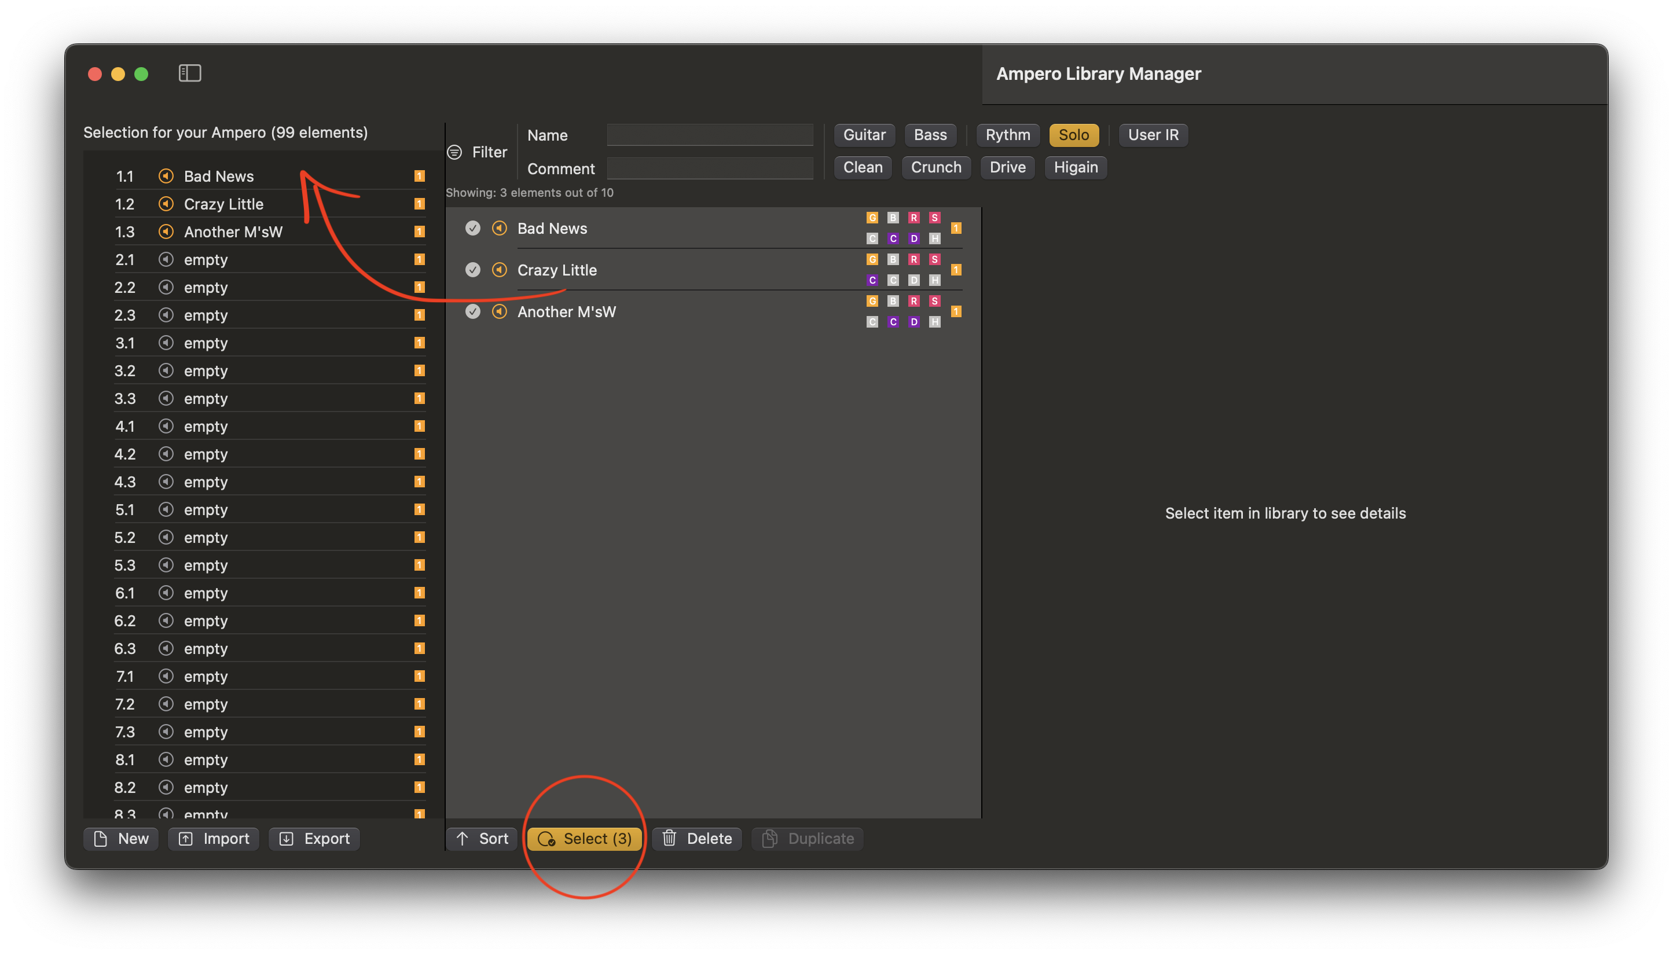Click the Name filter text field
Image resolution: width=1673 pixels, height=955 pixels.
710,135
